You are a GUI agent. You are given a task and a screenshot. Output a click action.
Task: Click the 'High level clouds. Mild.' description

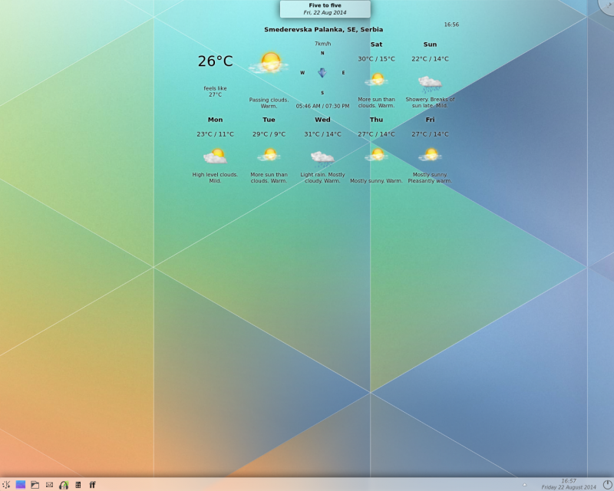(215, 178)
